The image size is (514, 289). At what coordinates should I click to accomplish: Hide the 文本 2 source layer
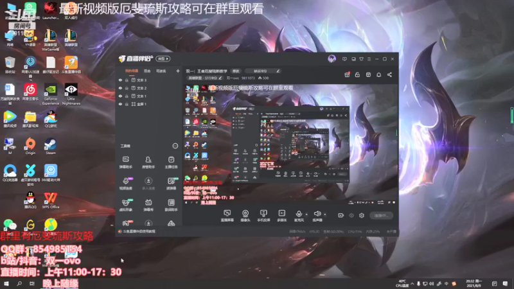(x=120, y=88)
